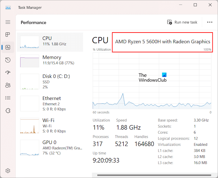Open the Startup apps page
Screen dimensions: 218x178
point(8,72)
